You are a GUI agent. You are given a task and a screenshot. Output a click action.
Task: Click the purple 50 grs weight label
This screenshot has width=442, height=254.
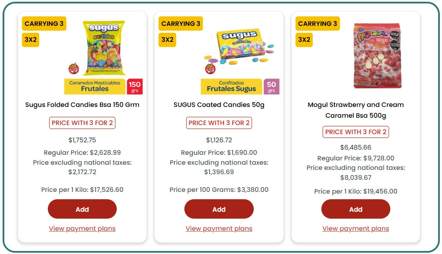[x=271, y=86]
